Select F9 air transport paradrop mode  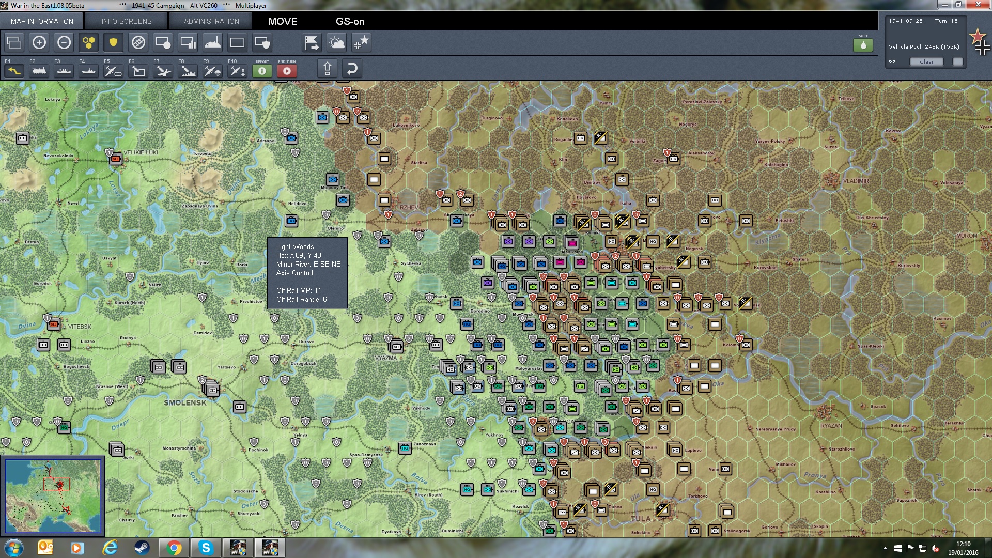coord(212,70)
